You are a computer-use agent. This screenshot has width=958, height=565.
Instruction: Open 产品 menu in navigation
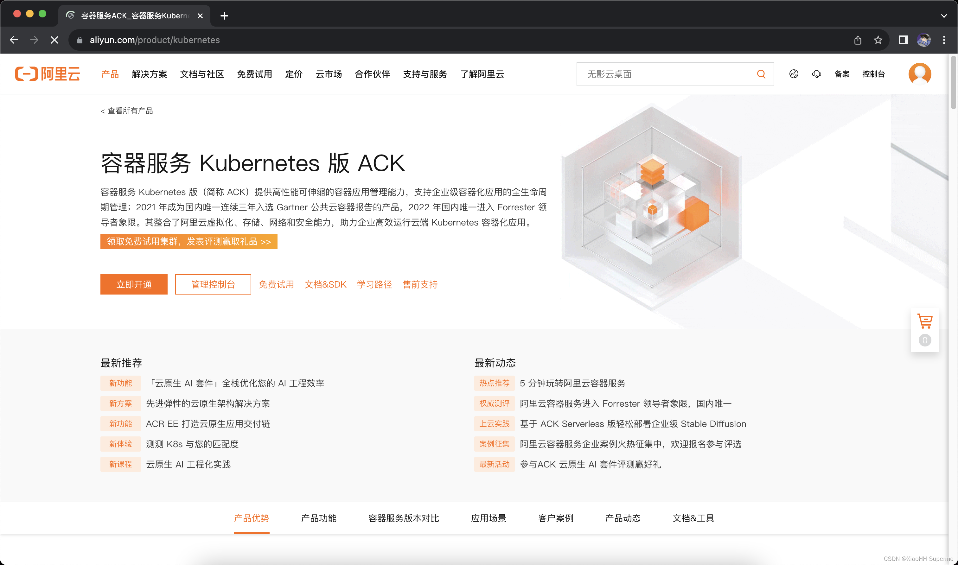tap(110, 74)
